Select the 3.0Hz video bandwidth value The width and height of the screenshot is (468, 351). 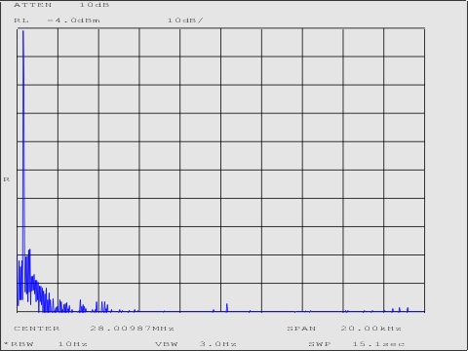[x=217, y=344]
